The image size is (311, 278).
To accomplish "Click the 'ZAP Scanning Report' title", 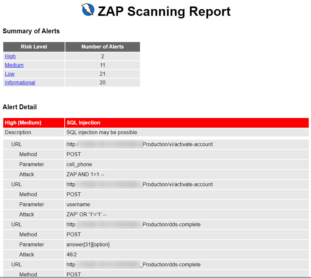I will pyautogui.click(x=164, y=11).
